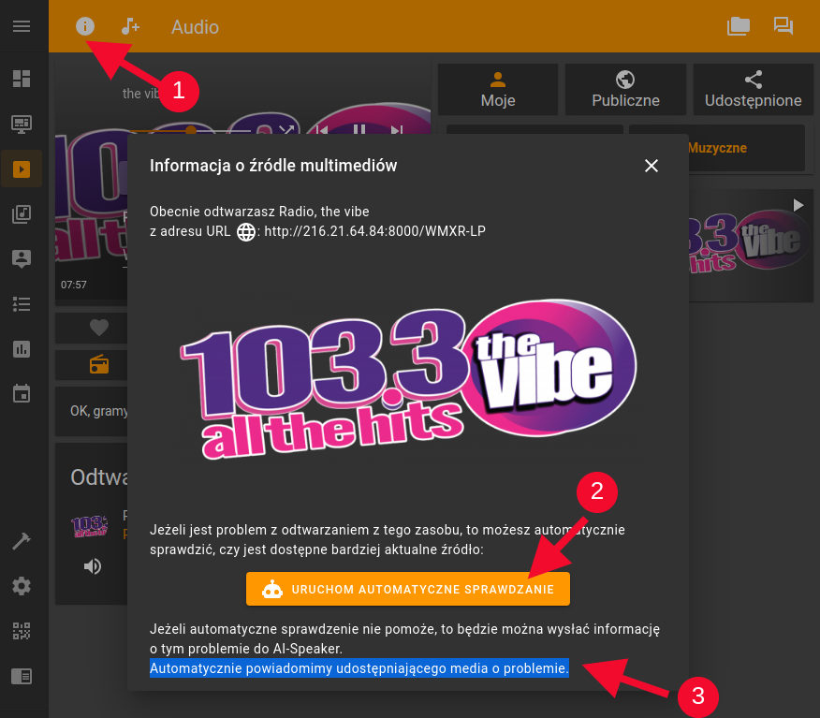Open the chat bubbles icon in header
Viewport: 820px width, 718px height.
[783, 26]
